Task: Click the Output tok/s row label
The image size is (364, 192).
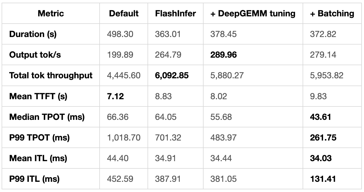Action: tap(35, 55)
